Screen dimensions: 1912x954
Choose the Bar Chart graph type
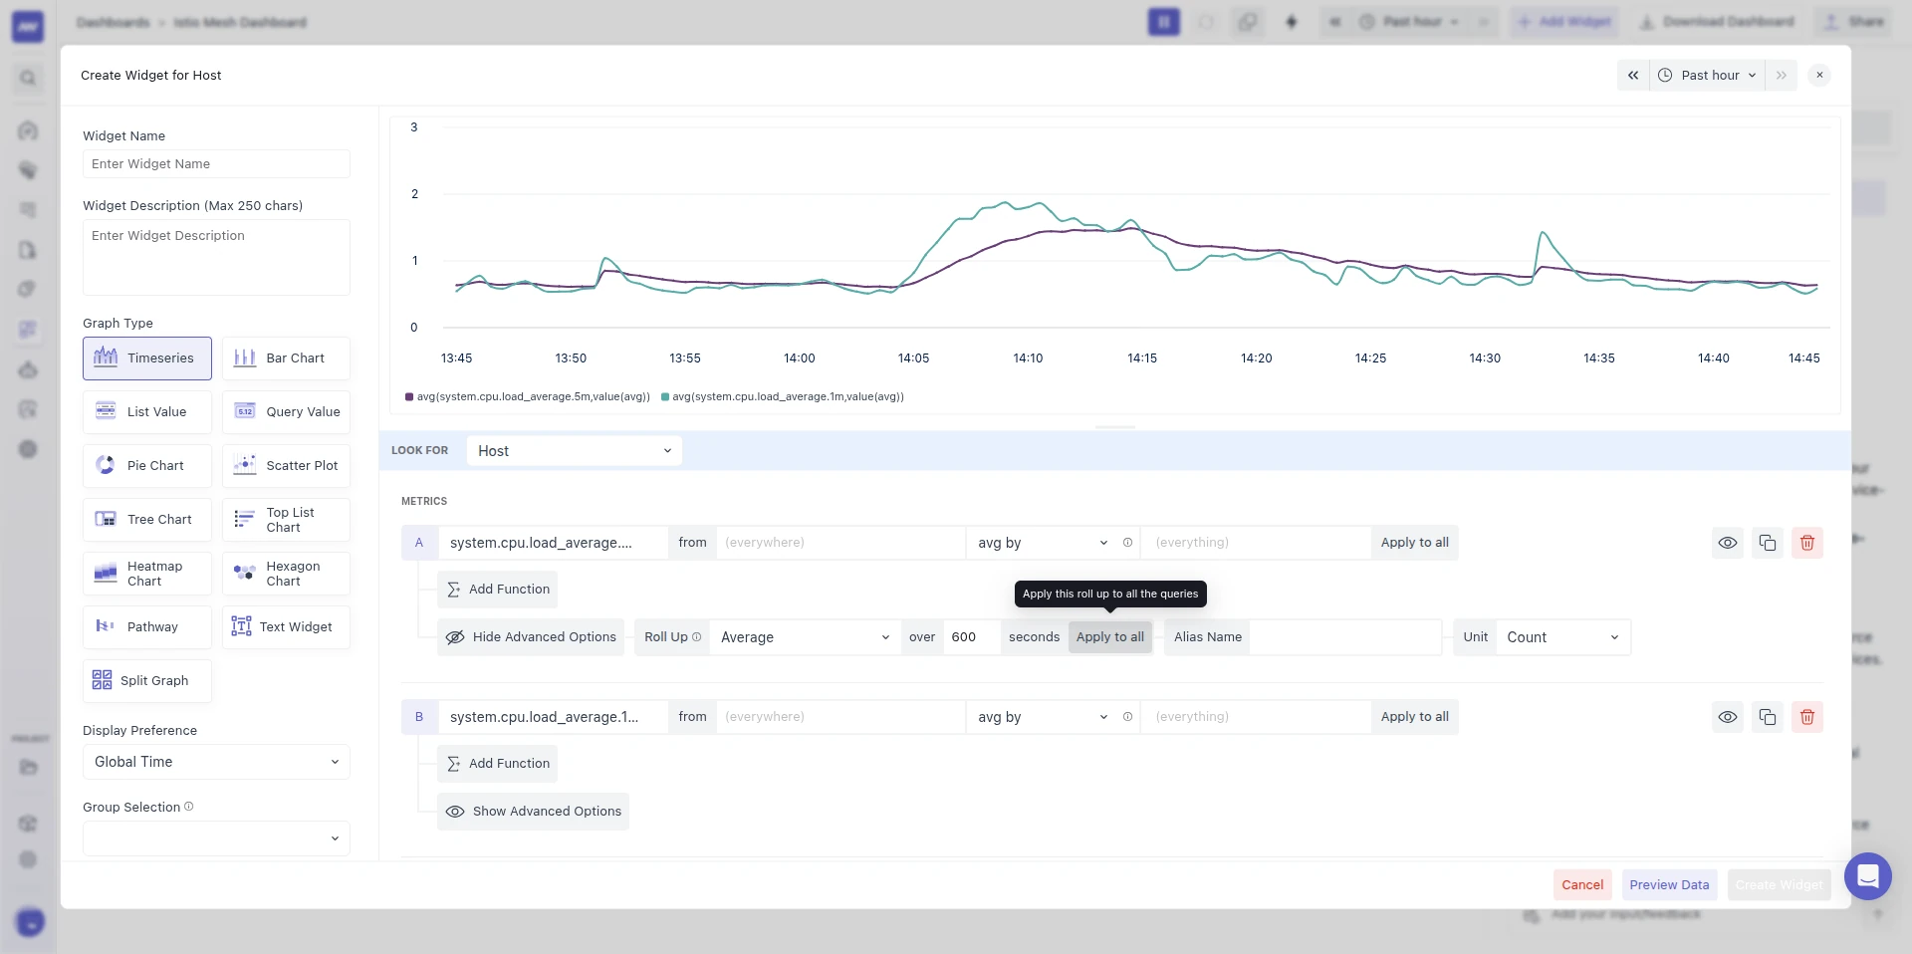click(x=286, y=358)
